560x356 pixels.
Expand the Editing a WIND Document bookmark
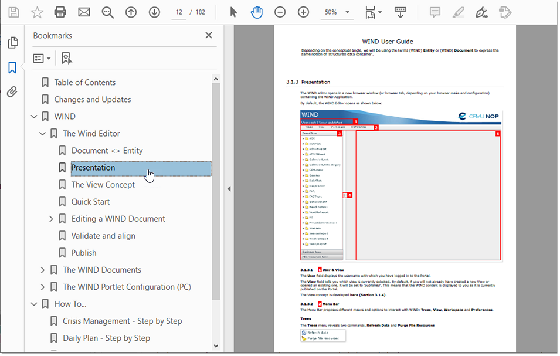click(x=51, y=219)
